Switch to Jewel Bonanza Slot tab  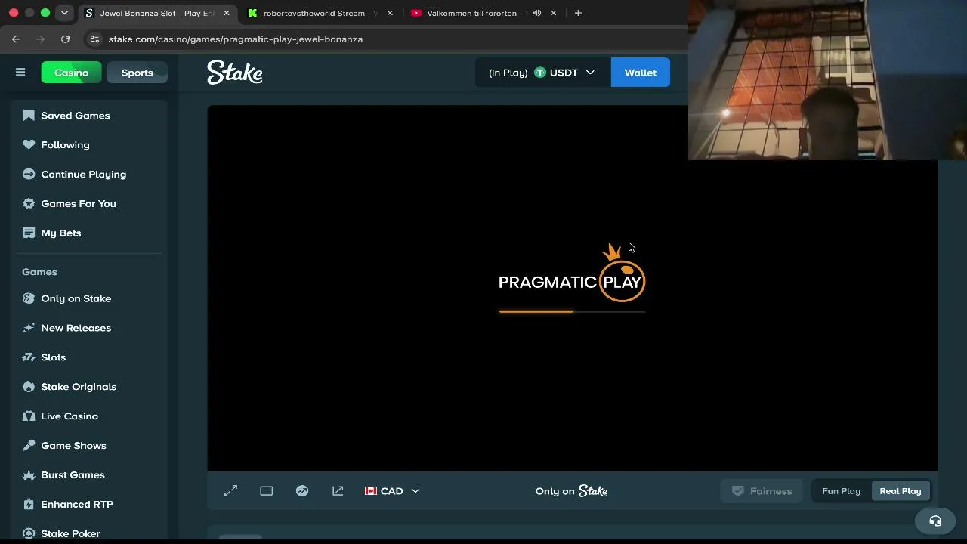(157, 13)
